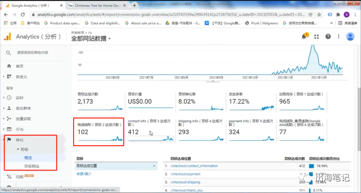The height and width of the screenshot is (193, 361).
Task: Click the page vertical scrollbar
Action: coord(359,119)
